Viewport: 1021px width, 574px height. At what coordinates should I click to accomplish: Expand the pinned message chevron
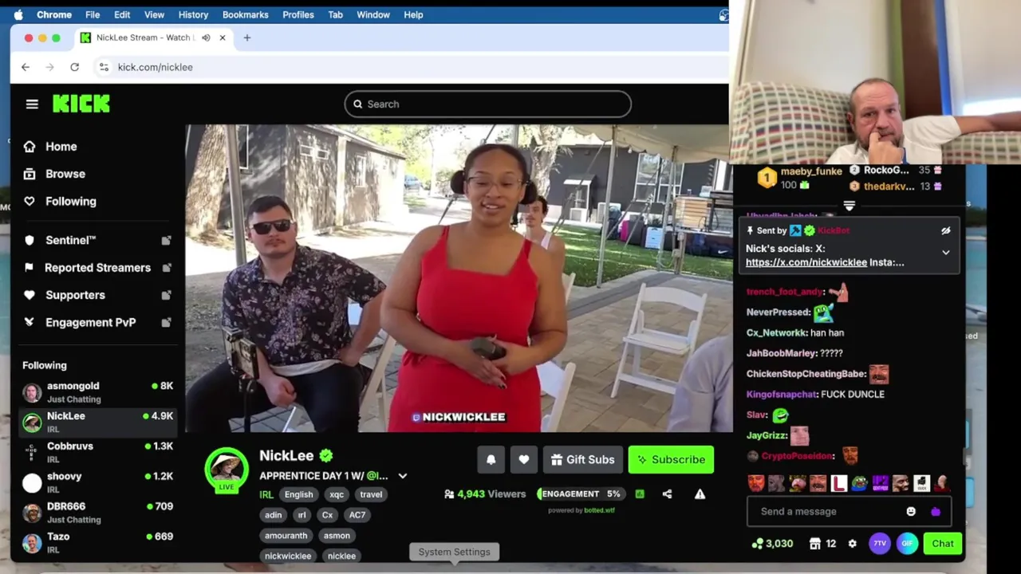[x=946, y=253]
